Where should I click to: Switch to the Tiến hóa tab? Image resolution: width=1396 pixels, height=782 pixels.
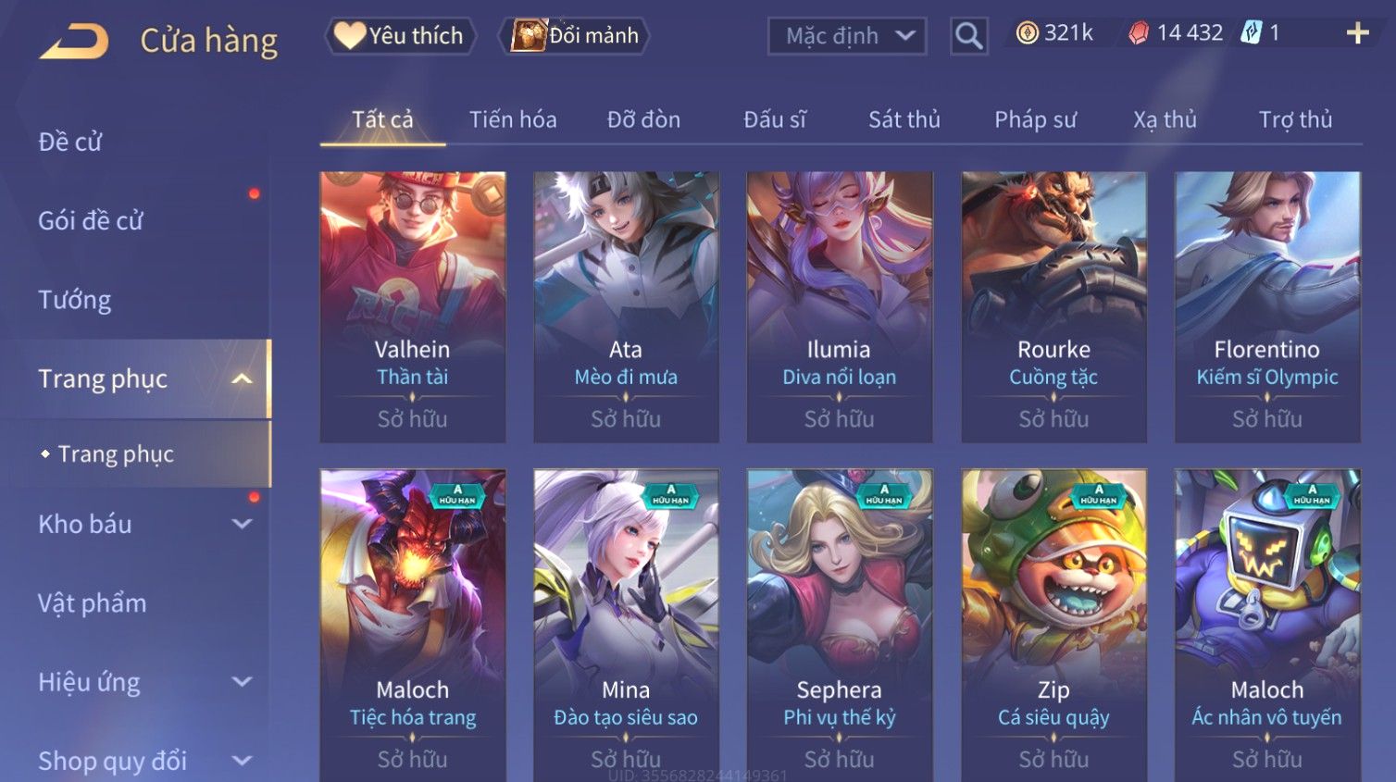click(x=513, y=119)
